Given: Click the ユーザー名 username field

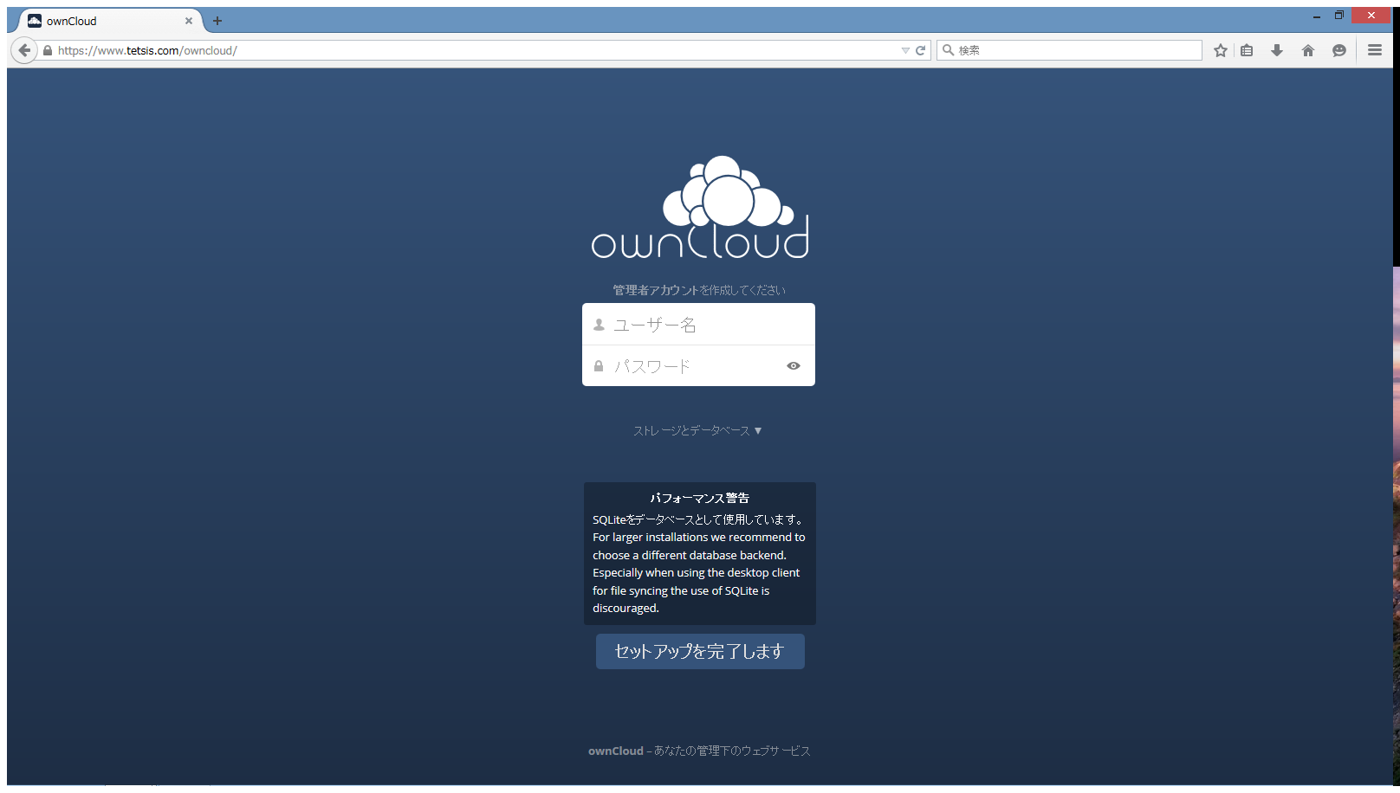Looking at the screenshot, I should tap(698, 325).
